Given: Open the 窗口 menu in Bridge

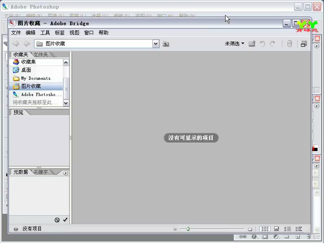Looking at the screenshot, I should point(89,33).
